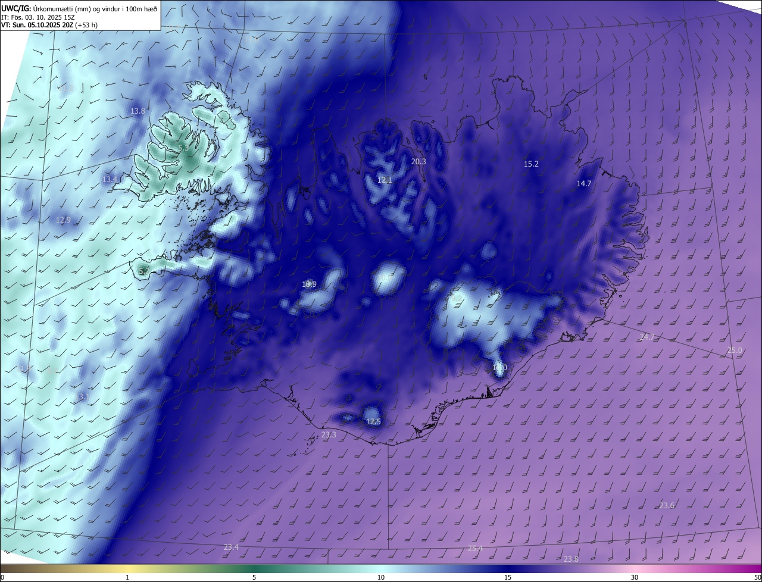Screen dimensions: 762x582
Task: Click the 12.1 value label
Action: click(x=385, y=180)
